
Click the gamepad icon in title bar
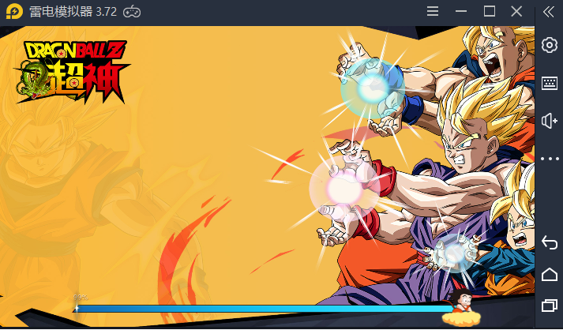pos(132,12)
